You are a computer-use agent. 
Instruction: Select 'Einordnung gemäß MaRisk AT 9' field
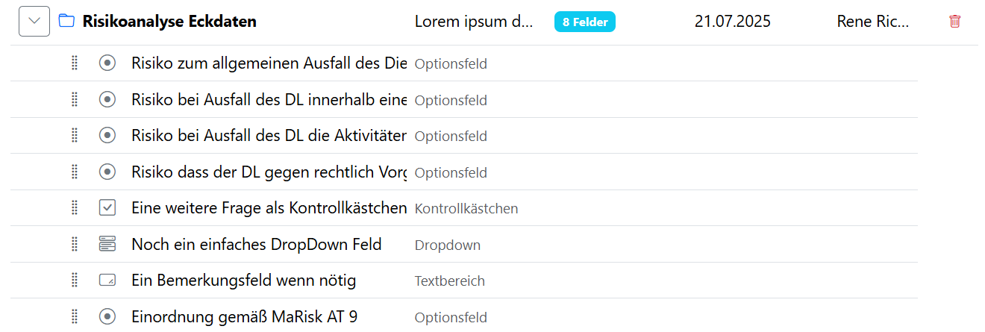click(x=244, y=317)
